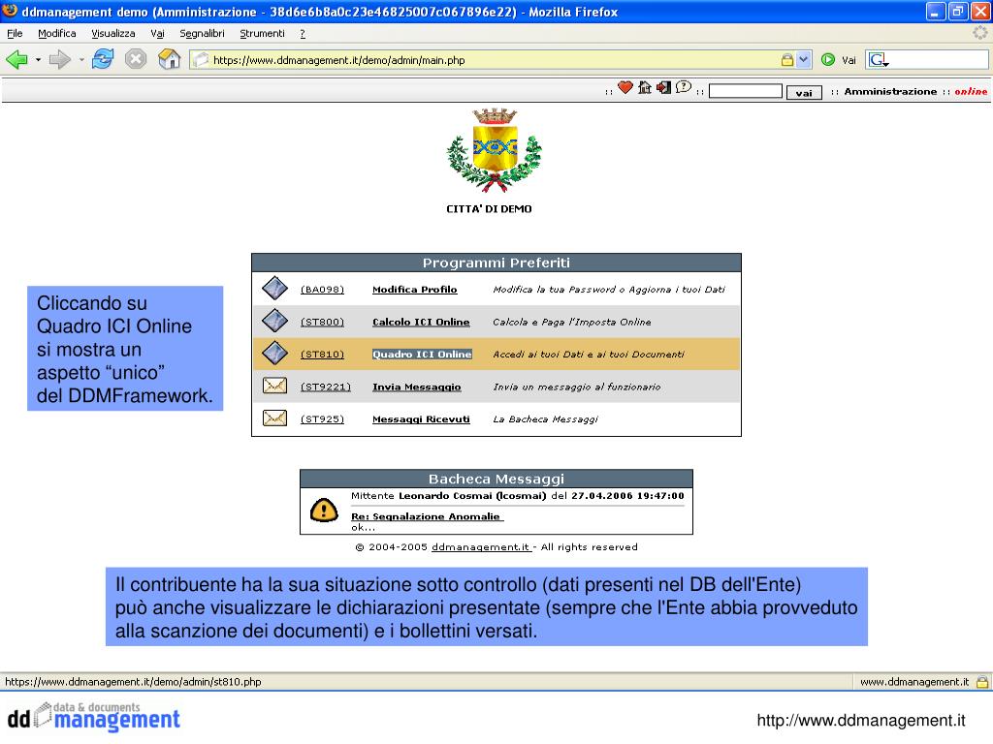
Task: Open the question mark help menu
Action: tap(303, 34)
